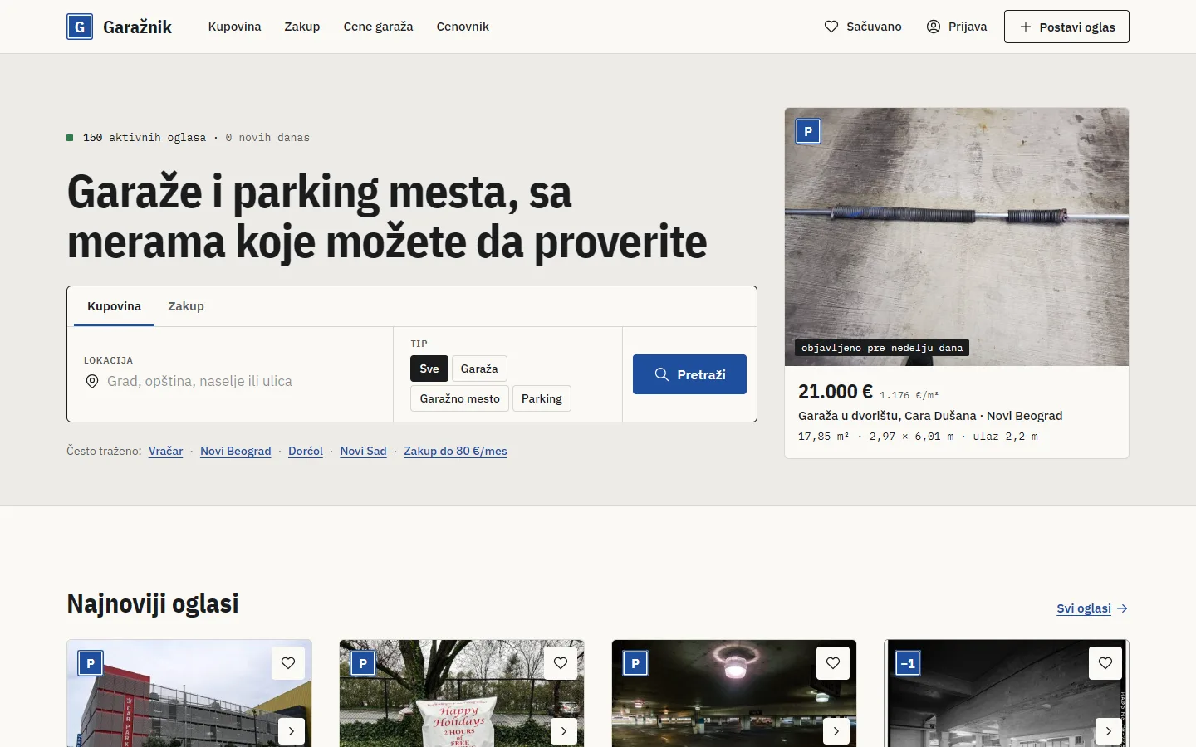
Task: Advance photo on the −1 level listing
Action: point(1109,731)
